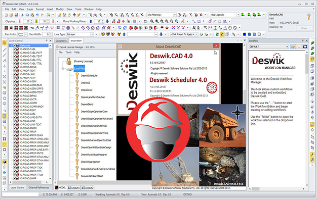Click the four-arrow Move tool icon
Image resolution: width=317 pixels, height=199 pixels.
pyautogui.click(x=74, y=15)
